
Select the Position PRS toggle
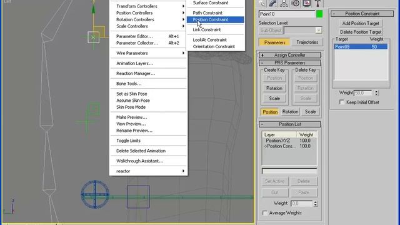pos(270,112)
